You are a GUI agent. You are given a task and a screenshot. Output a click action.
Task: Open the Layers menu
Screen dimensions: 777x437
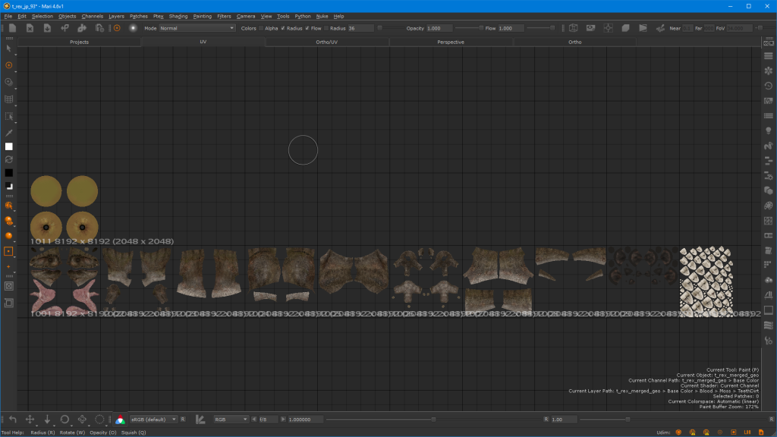pyautogui.click(x=116, y=17)
